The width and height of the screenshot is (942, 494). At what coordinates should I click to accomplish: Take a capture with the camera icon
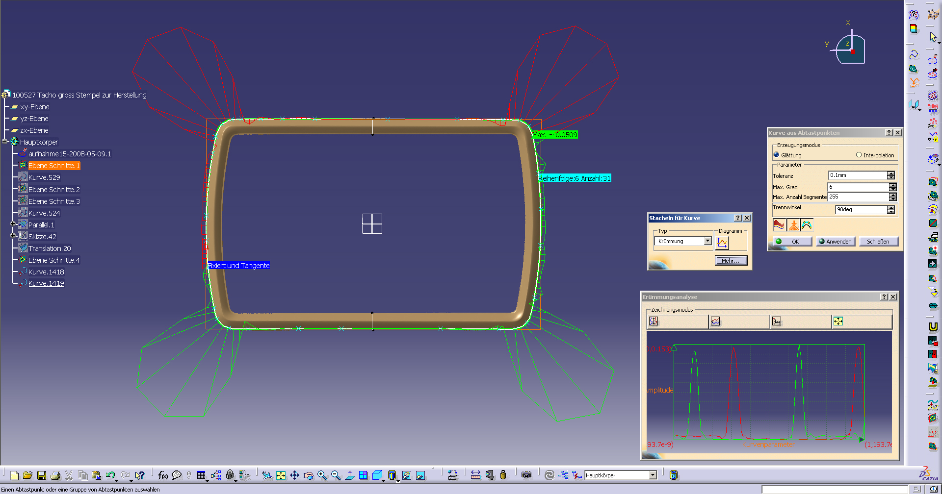(526, 475)
